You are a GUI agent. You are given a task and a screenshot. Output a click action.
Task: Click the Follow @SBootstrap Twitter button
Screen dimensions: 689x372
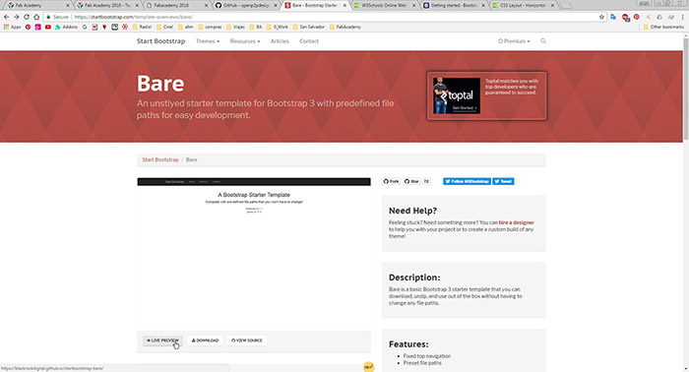[467, 181]
